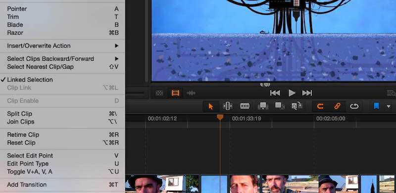Choose Blade from the menu
The height and width of the screenshot is (193, 396).
tap(62, 25)
